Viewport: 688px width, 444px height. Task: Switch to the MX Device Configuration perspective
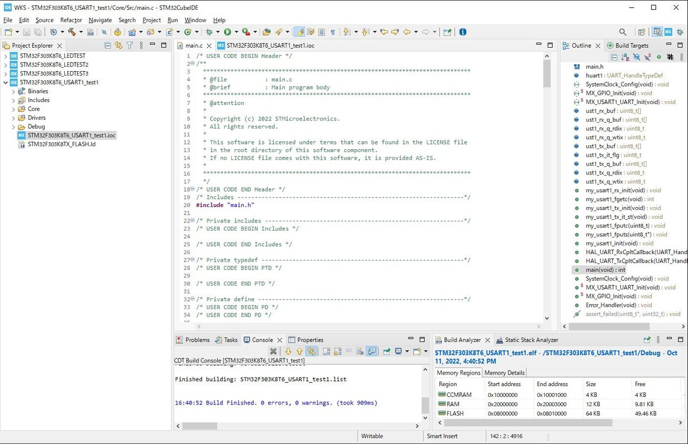668,32
